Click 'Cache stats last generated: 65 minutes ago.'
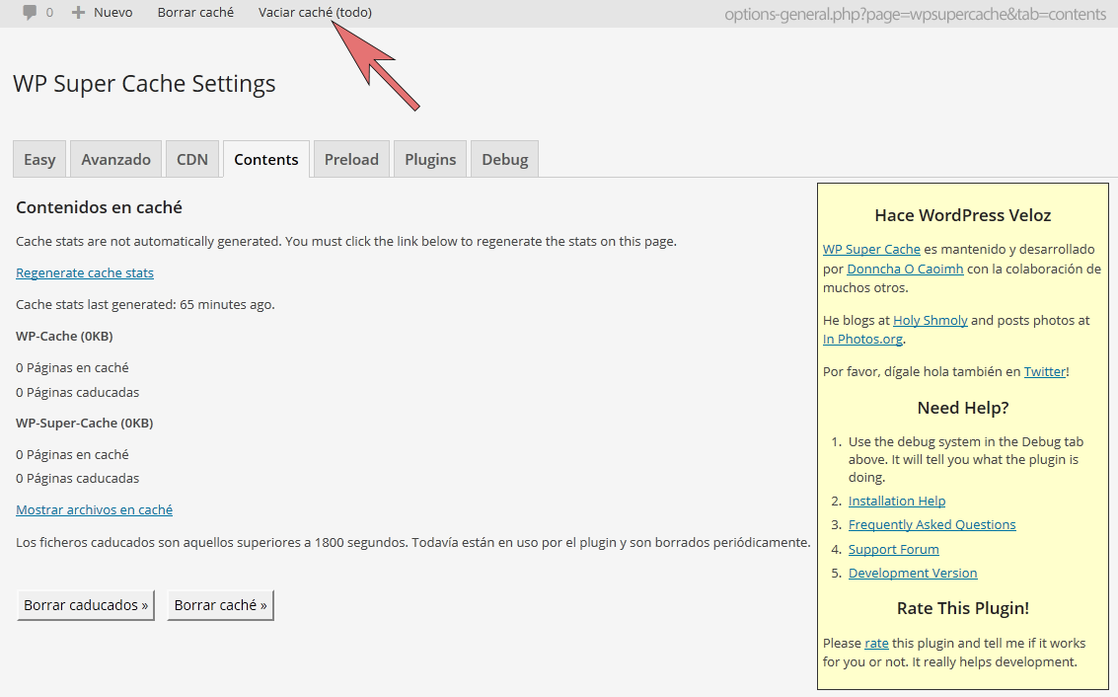This screenshot has width=1118, height=697. (x=145, y=305)
